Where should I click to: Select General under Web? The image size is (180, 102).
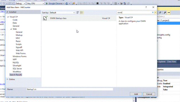19,32
